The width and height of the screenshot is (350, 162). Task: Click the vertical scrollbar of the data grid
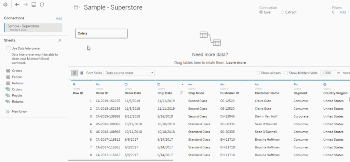click(349, 100)
